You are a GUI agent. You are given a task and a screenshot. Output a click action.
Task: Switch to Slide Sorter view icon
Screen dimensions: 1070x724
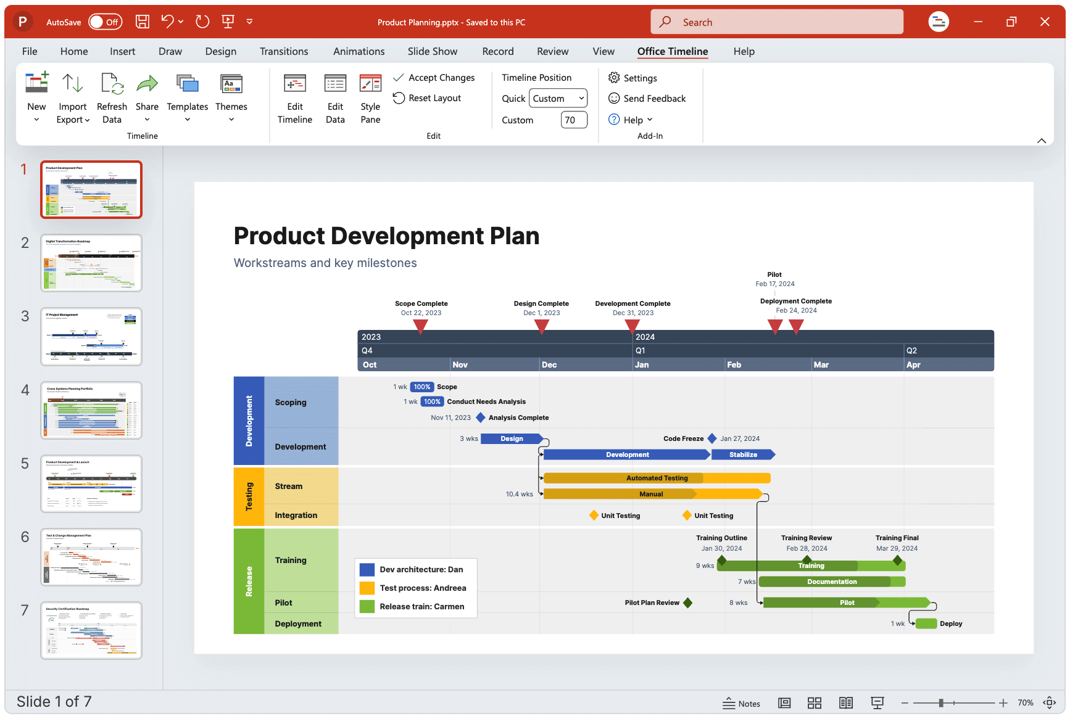(815, 703)
